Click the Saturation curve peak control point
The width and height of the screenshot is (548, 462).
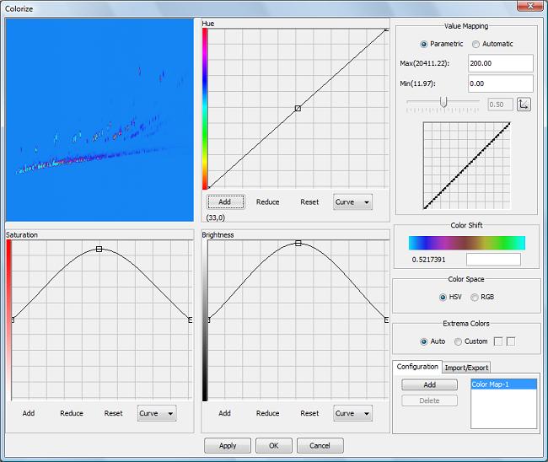point(99,250)
